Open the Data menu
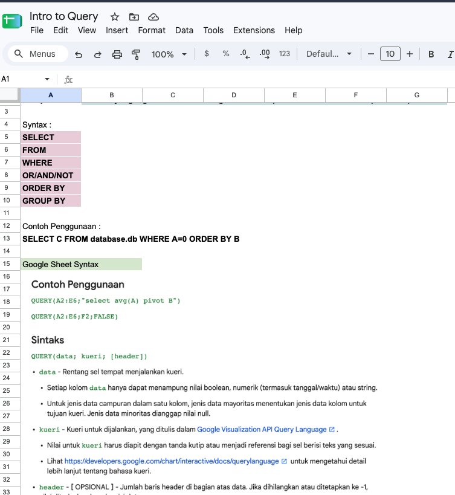Image resolution: width=455 pixels, height=495 pixels. (184, 30)
